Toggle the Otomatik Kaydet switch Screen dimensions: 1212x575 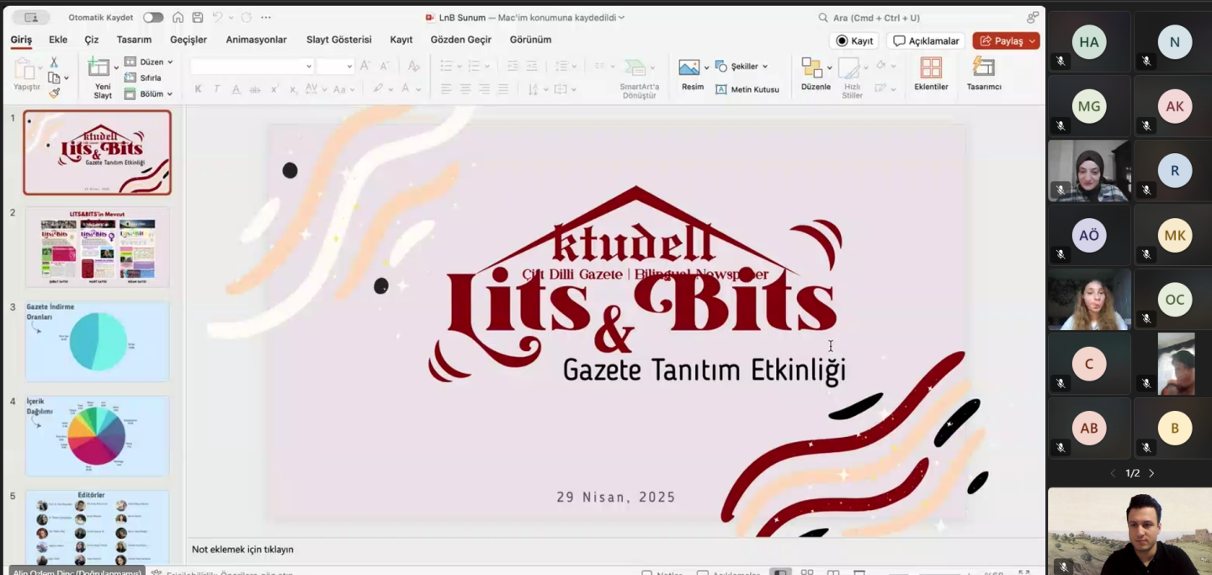152,18
